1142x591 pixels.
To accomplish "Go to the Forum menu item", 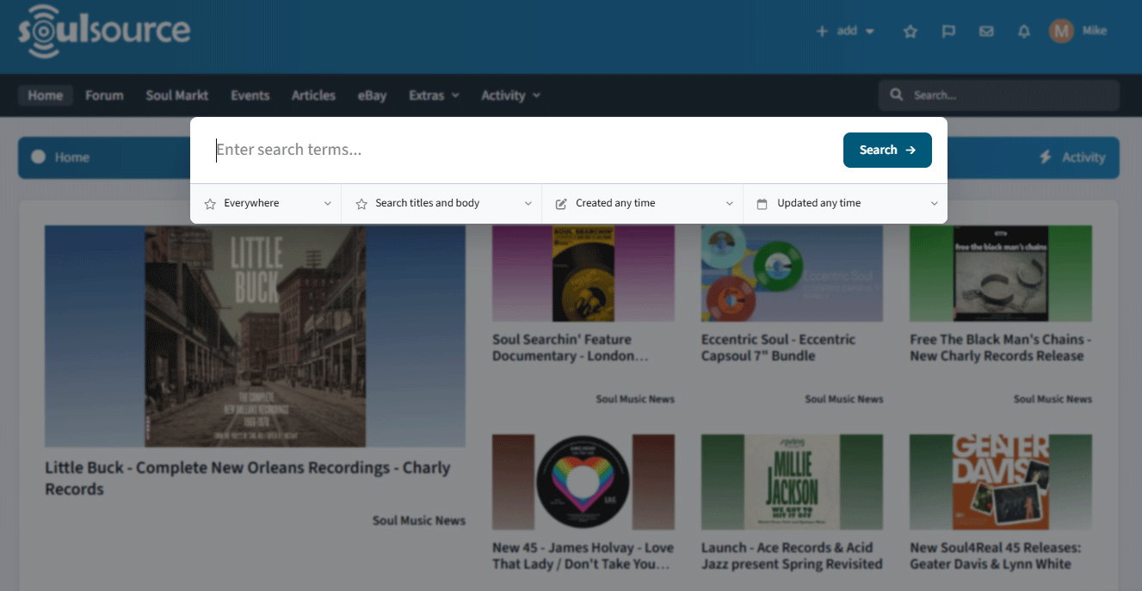I will pyautogui.click(x=104, y=95).
